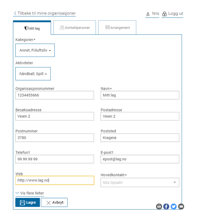
Task: Share the page via the Facebook icon
Action: click(166, 206)
